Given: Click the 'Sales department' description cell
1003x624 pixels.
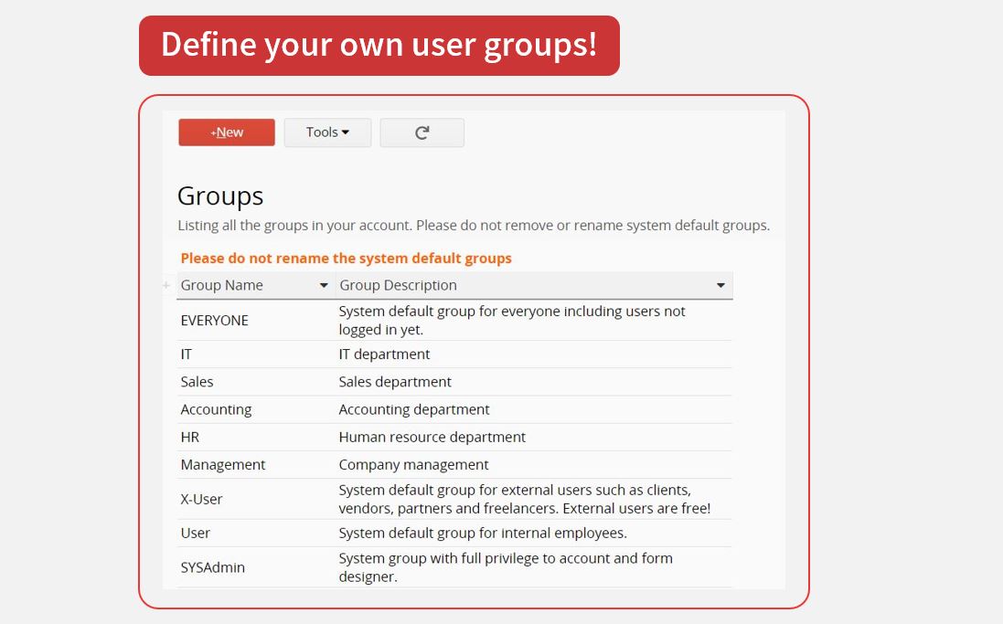Looking at the screenshot, I should [x=395, y=382].
